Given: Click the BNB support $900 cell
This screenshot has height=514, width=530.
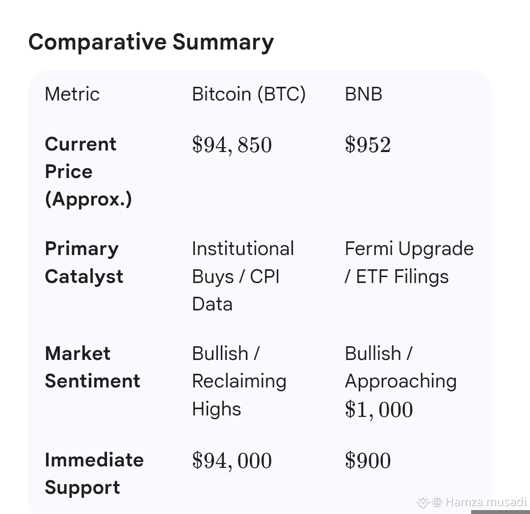Looking at the screenshot, I should pyautogui.click(x=368, y=461).
